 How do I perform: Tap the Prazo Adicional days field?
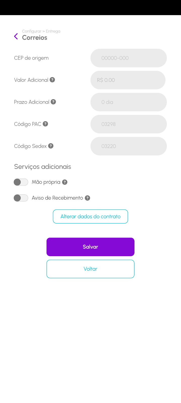click(x=128, y=102)
